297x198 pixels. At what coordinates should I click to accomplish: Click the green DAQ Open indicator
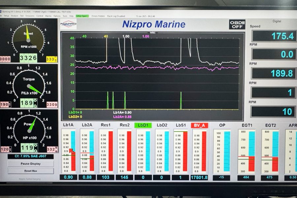point(82,16)
